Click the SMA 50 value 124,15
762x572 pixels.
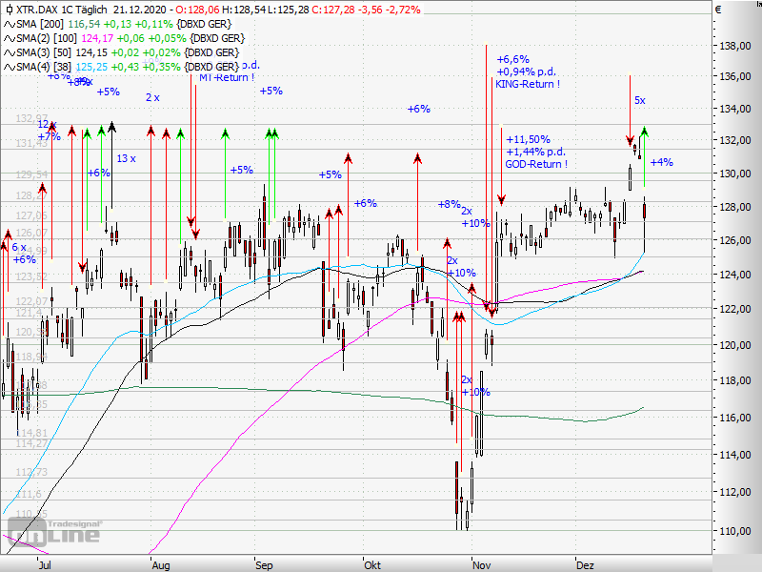(91, 52)
